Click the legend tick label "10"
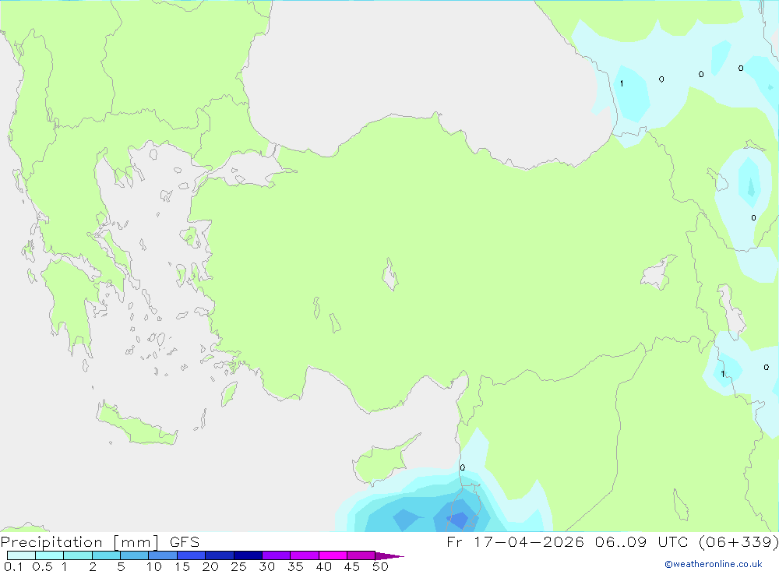Viewport: 779px width, 571px height. (x=154, y=566)
